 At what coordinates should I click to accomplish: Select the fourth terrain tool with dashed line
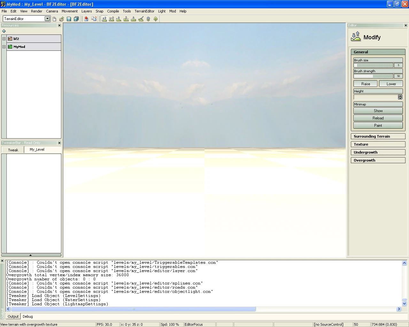[126, 19]
